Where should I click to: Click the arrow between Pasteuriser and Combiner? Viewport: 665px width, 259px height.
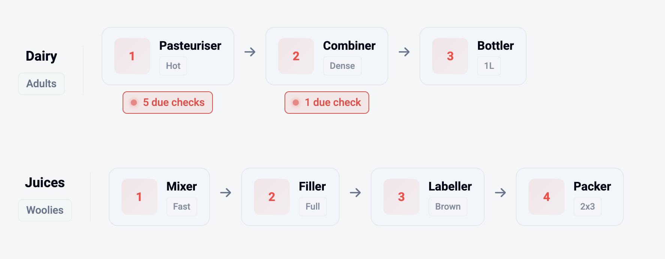pyautogui.click(x=250, y=52)
